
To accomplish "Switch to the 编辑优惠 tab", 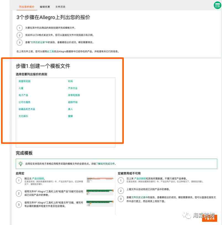I will 45,7.
